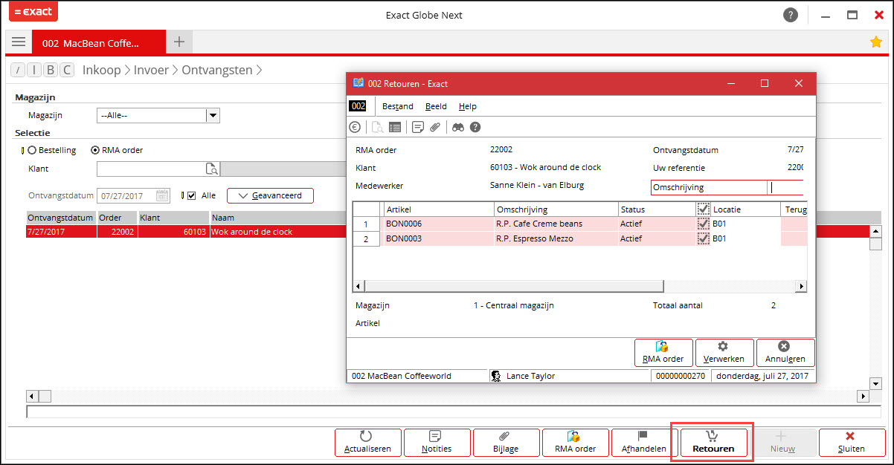Click the table list view icon in the dialog toolbar
894x465 pixels.
(x=395, y=127)
